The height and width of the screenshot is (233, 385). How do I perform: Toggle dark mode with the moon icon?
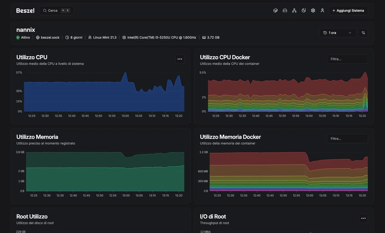pyautogui.click(x=304, y=10)
